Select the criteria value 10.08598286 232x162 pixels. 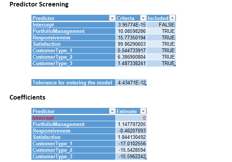click(131, 31)
